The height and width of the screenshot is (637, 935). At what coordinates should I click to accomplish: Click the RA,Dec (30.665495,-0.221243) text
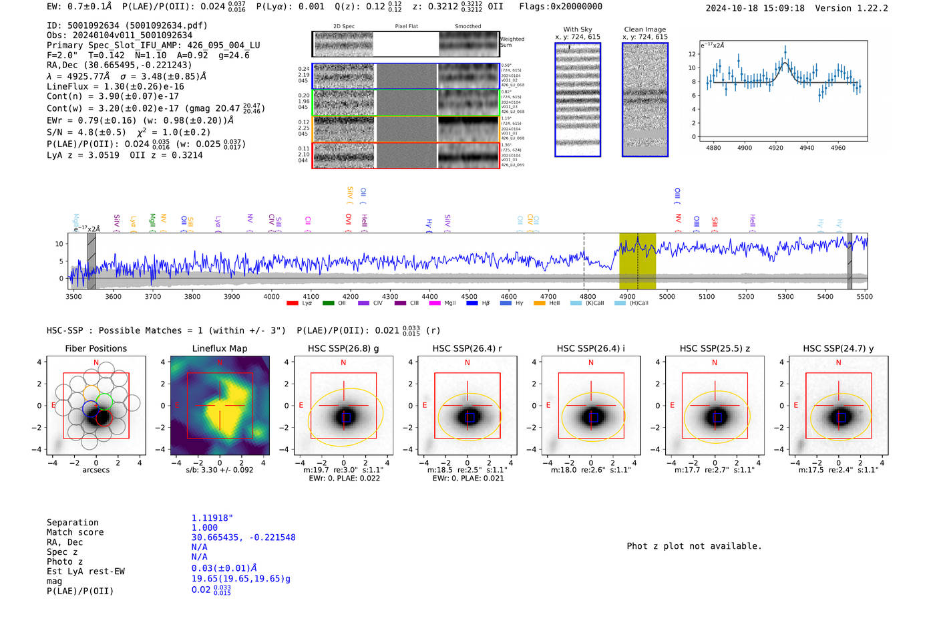119,65
